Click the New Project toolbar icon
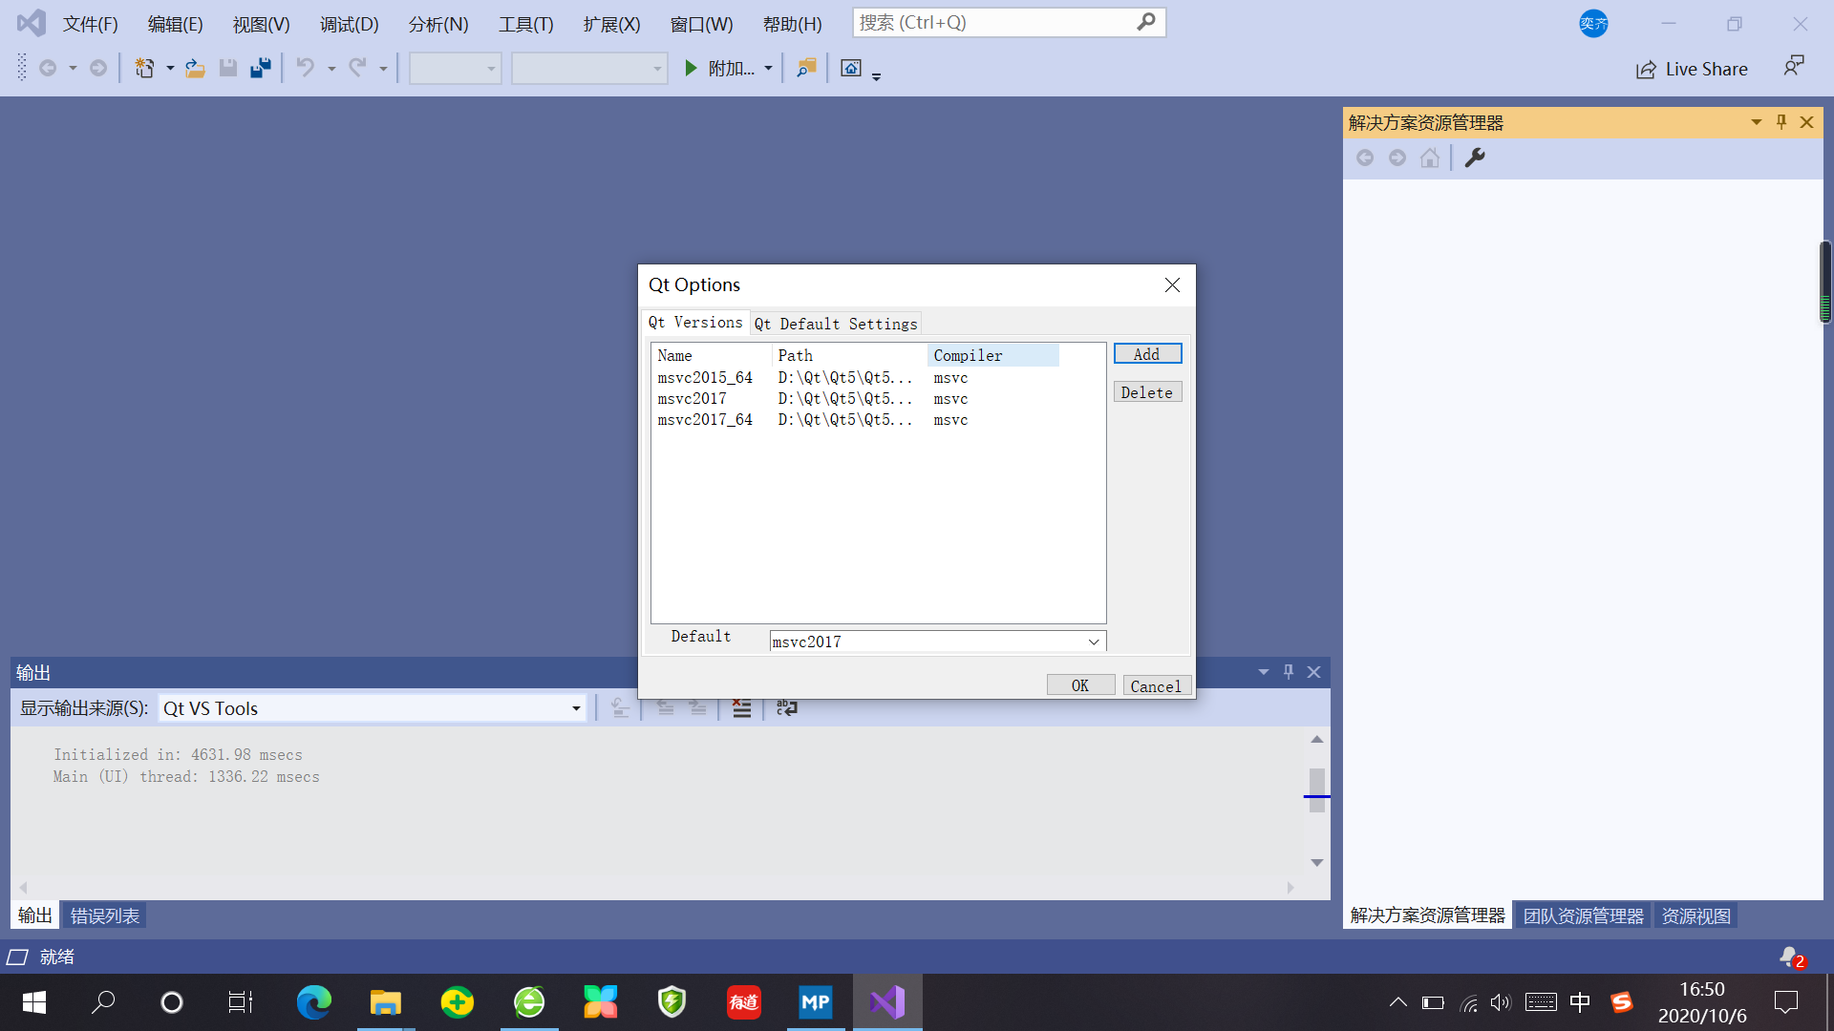Screen dimensions: 1834x1031 click(145, 68)
